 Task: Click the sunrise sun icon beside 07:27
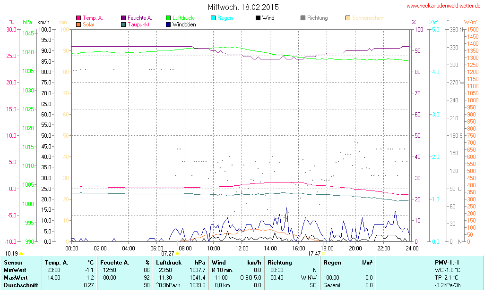(x=177, y=254)
